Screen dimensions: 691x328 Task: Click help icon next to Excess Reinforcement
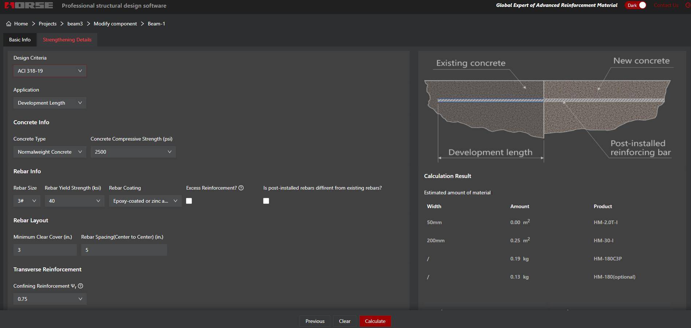[241, 188]
